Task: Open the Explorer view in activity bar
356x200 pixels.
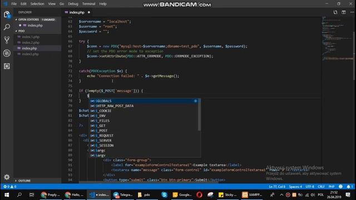Action: (x=7, y=15)
